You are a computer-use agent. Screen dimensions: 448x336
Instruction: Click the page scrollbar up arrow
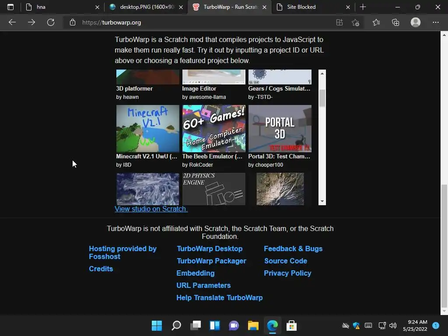click(x=444, y=35)
